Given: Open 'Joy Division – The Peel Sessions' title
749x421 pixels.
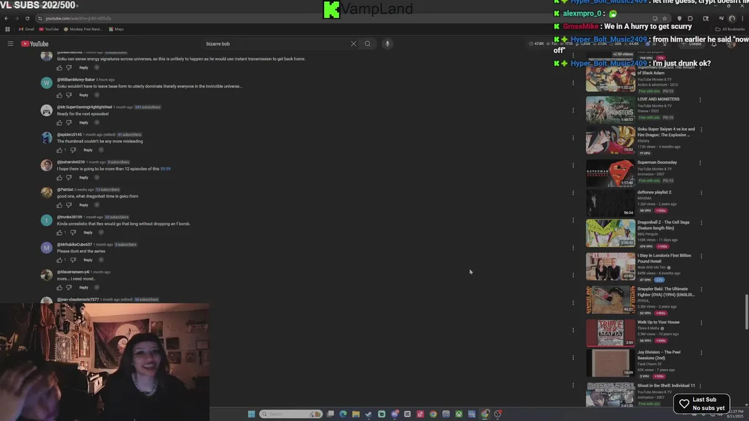Looking at the screenshot, I should tap(658, 355).
